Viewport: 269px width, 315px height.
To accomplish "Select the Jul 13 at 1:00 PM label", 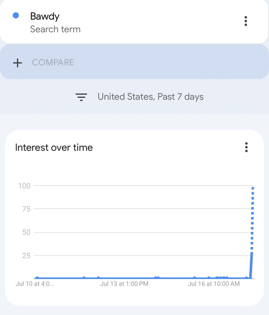I will click(x=124, y=284).
